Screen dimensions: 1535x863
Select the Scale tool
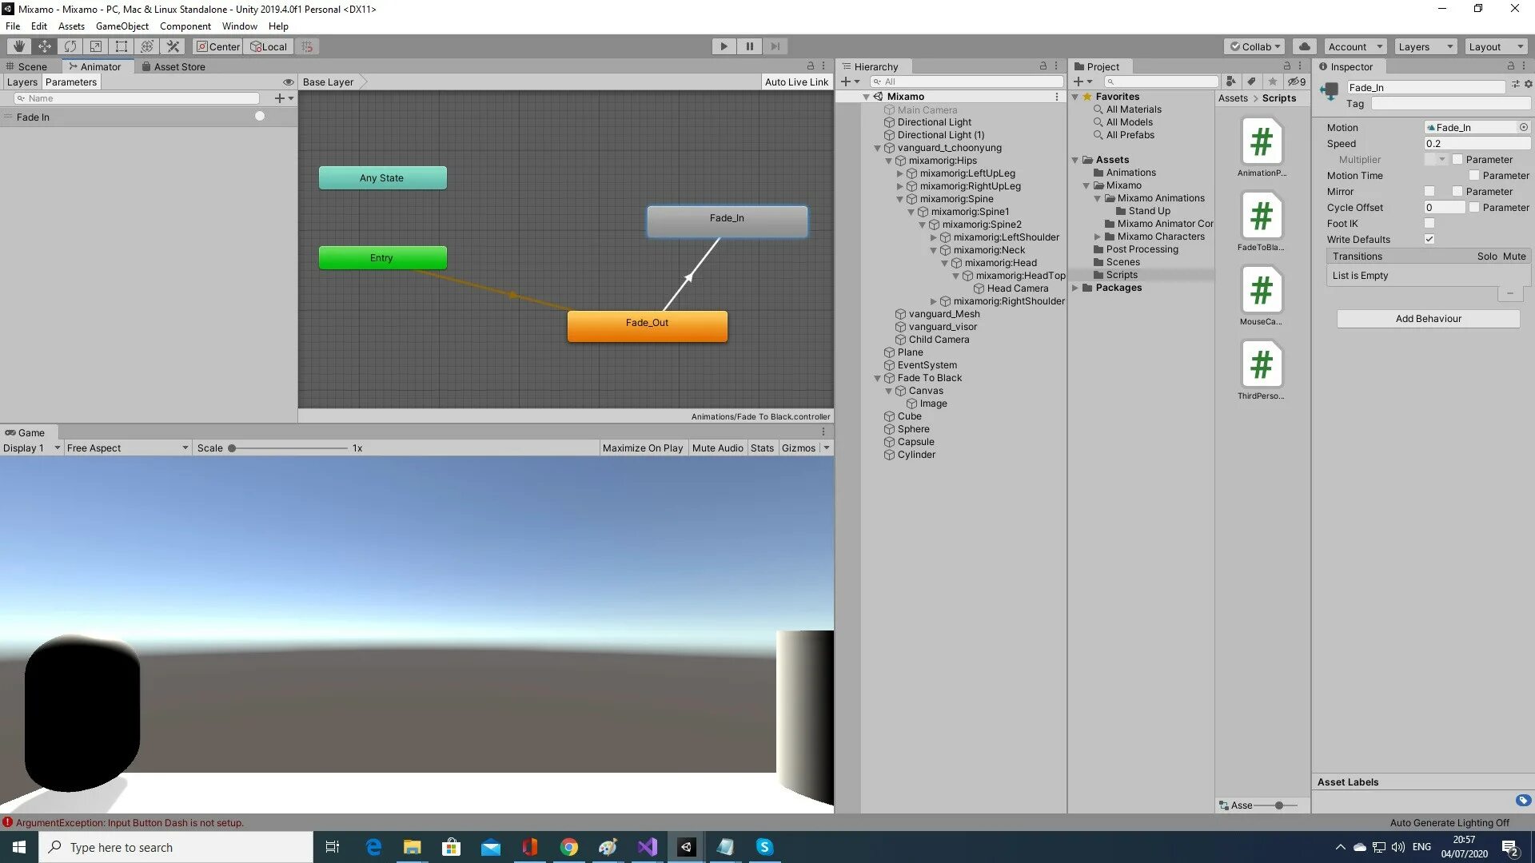coord(96,46)
